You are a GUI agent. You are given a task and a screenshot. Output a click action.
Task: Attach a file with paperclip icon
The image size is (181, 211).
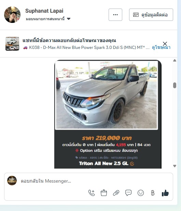(116, 193)
